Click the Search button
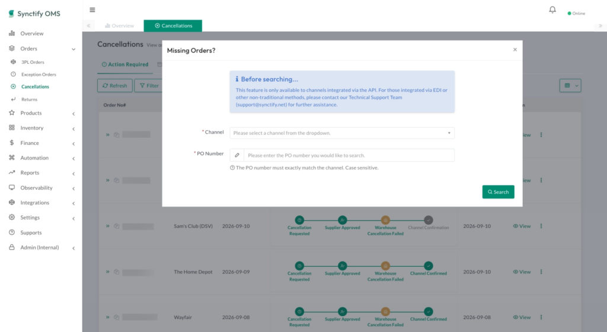The width and height of the screenshot is (607, 332). [498, 192]
